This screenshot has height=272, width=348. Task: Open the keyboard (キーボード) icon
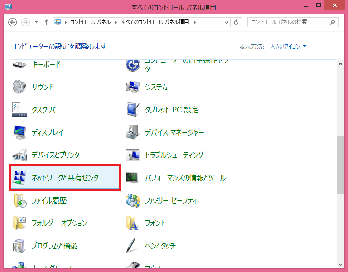(x=19, y=65)
